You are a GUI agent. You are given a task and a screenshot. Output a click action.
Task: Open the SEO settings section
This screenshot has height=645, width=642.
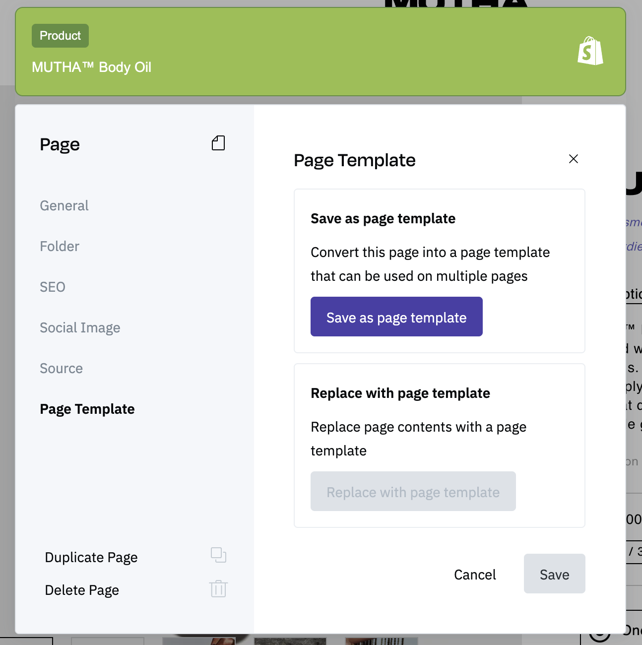coord(53,287)
